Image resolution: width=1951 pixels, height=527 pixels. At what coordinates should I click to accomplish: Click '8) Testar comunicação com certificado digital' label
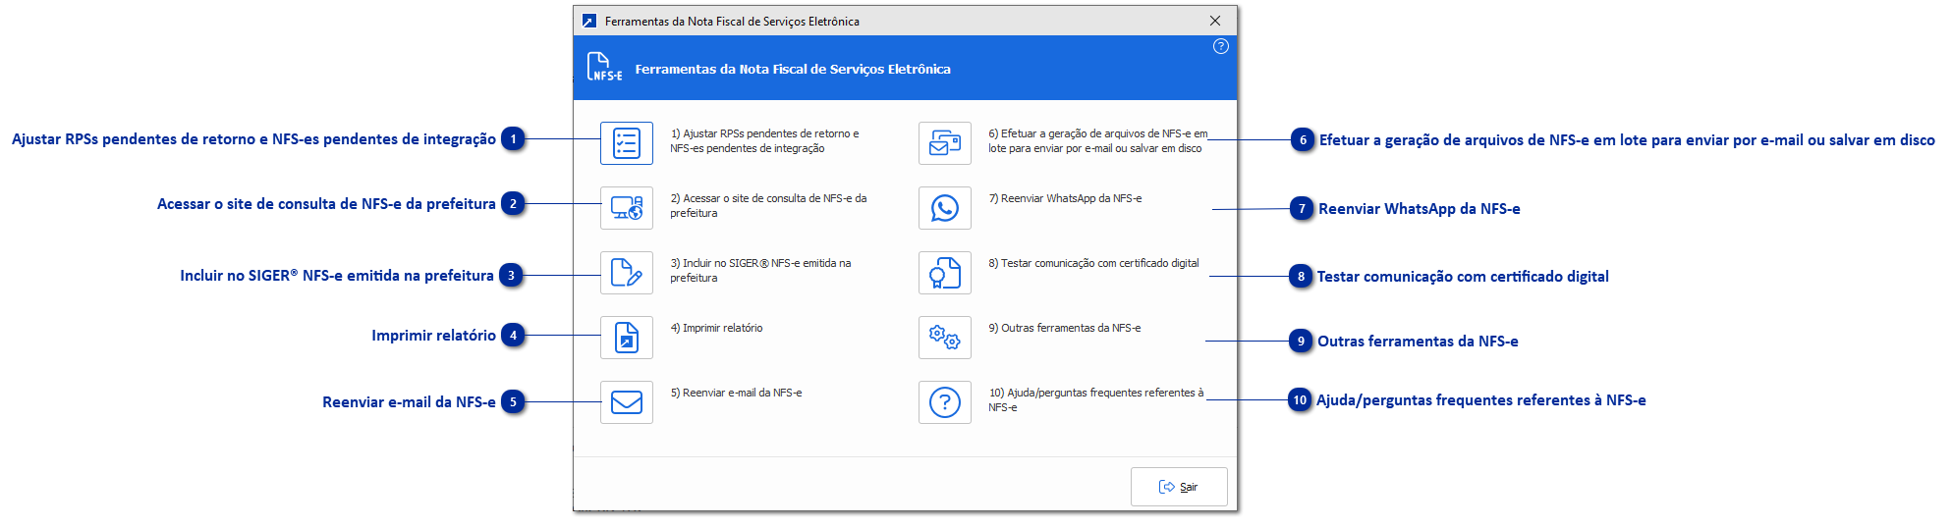pyautogui.click(x=1093, y=263)
